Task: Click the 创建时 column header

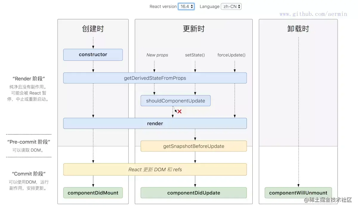Action: point(93,29)
